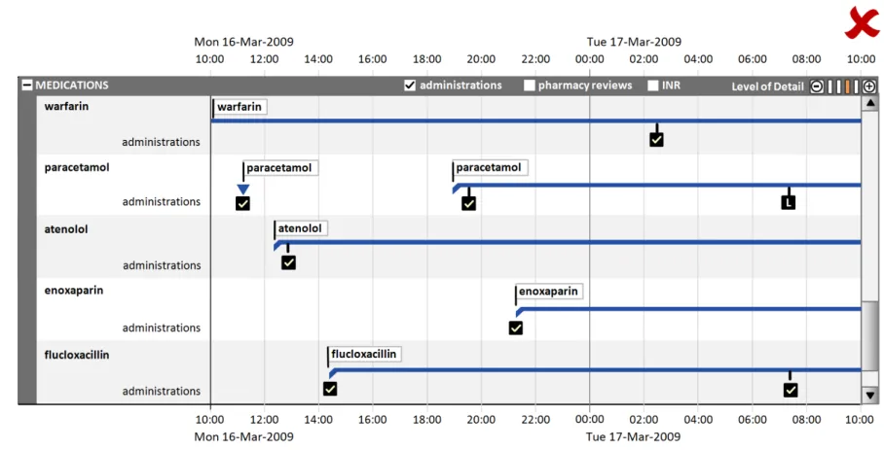Click the enoxaparin administration checkmark icon

516,328
